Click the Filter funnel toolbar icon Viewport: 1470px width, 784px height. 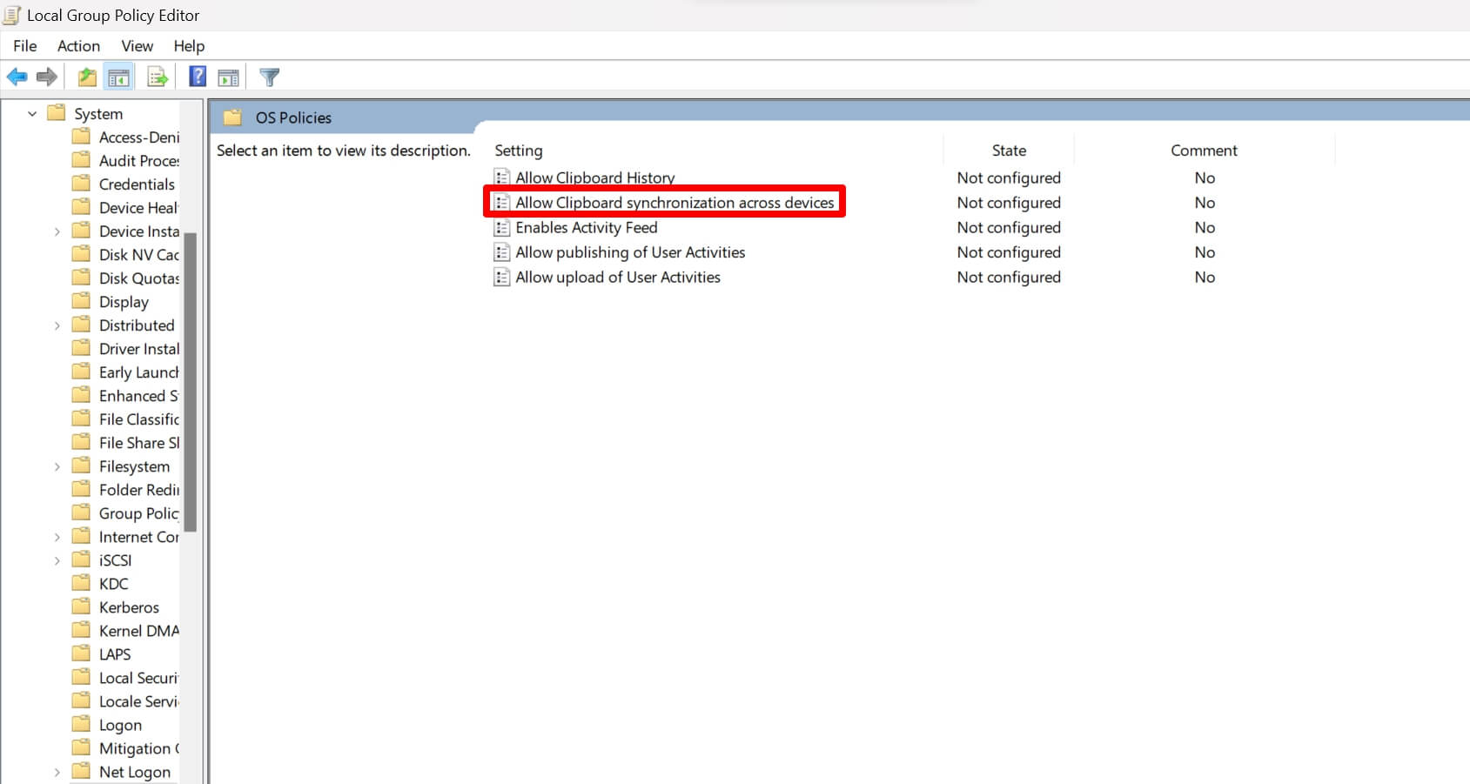270,77
